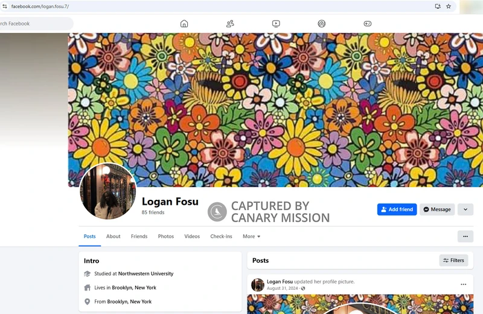The width and height of the screenshot is (483, 314).
Task: Expand the More tab dropdown
Action: [251, 236]
